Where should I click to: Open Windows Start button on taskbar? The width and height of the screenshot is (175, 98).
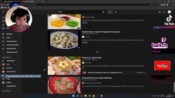point(74,96)
